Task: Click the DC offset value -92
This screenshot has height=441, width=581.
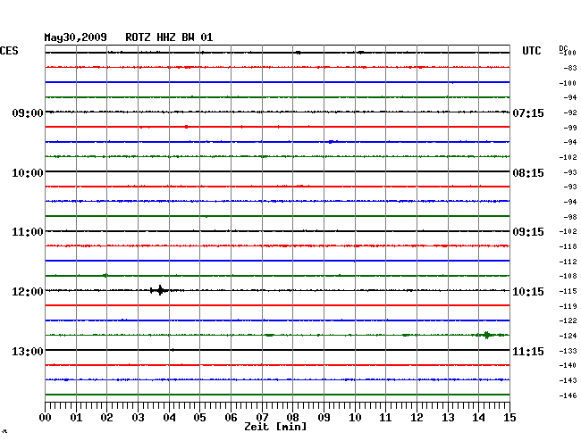Action: tap(570, 112)
